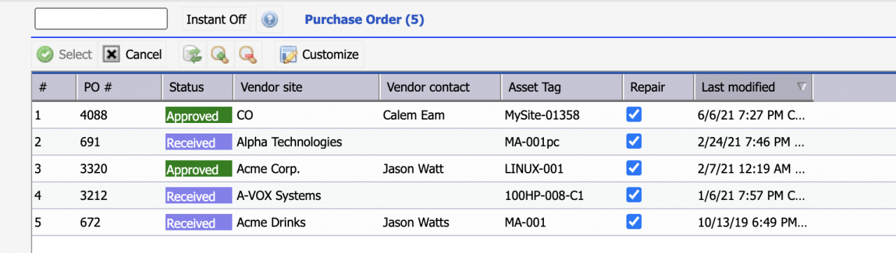Image resolution: width=896 pixels, height=253 pixels.
Task: Click the magnifier icon with green plus
Action: pos(220,55)
